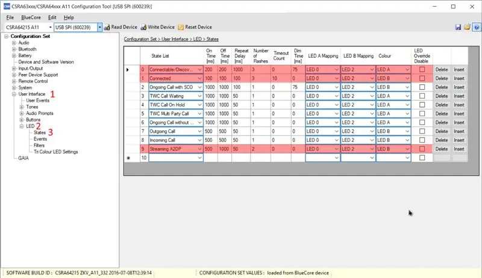482x278 pixels.
Task: Click Timeout Count field showing 10
Action: pyautogui.click(x=281, y=79)
